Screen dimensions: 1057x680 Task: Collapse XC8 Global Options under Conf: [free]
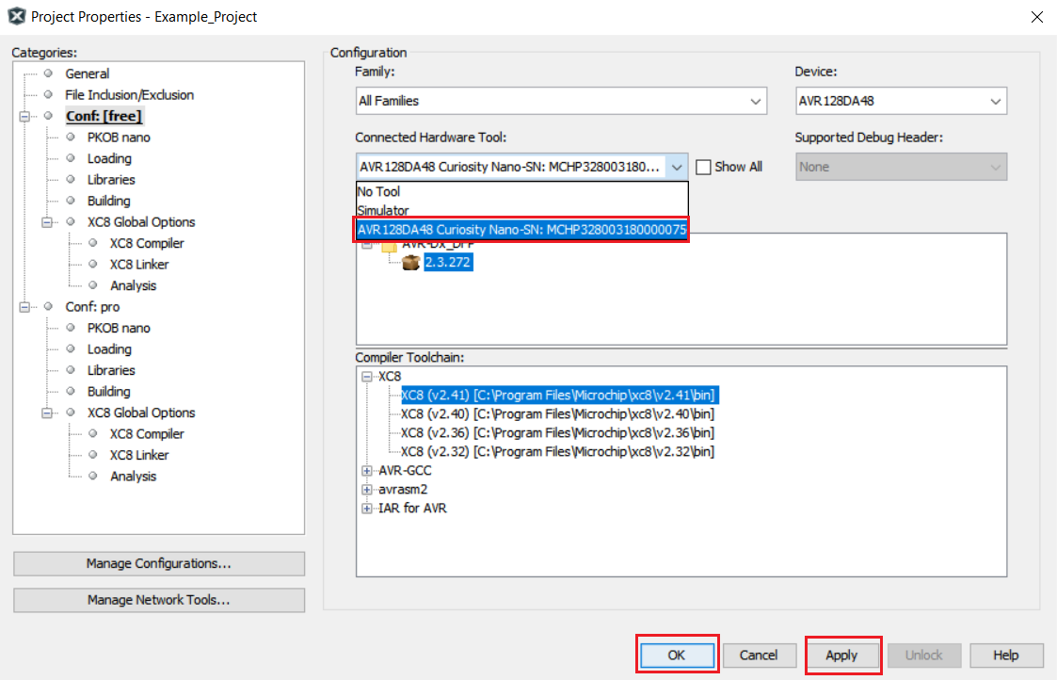point(47,222)
